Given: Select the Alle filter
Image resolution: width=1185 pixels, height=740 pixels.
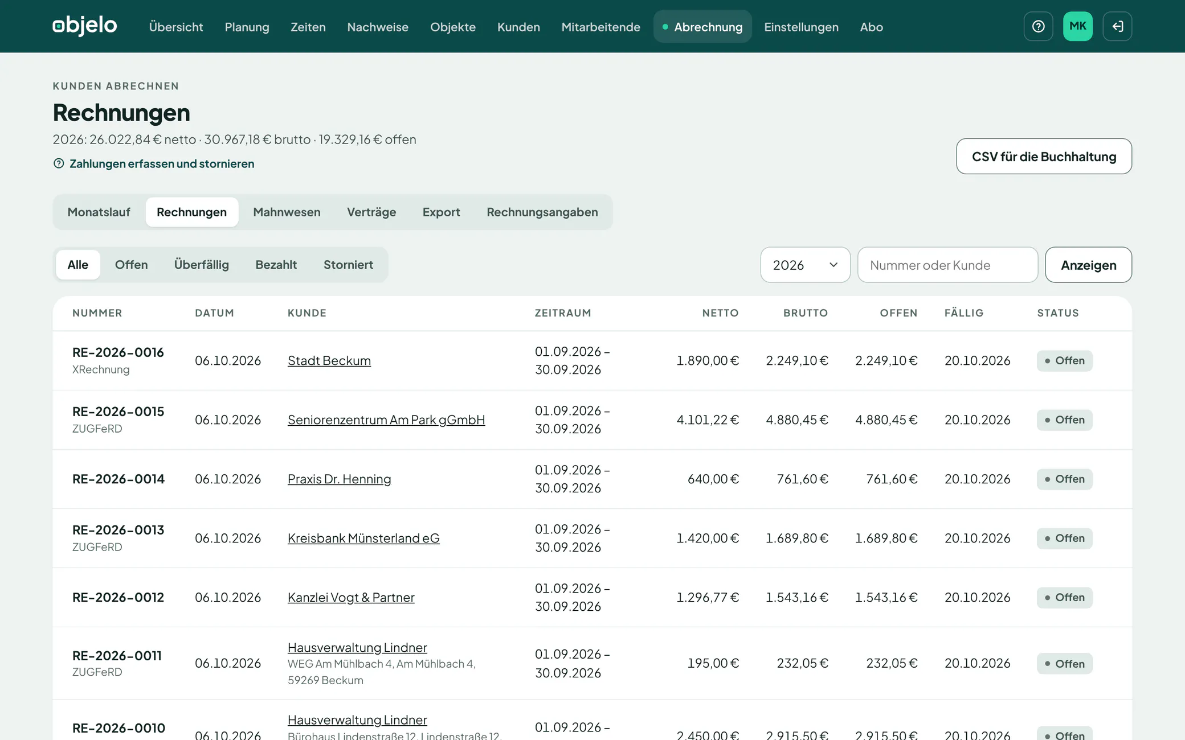Looking at the screenshot, I should point(78,265).
